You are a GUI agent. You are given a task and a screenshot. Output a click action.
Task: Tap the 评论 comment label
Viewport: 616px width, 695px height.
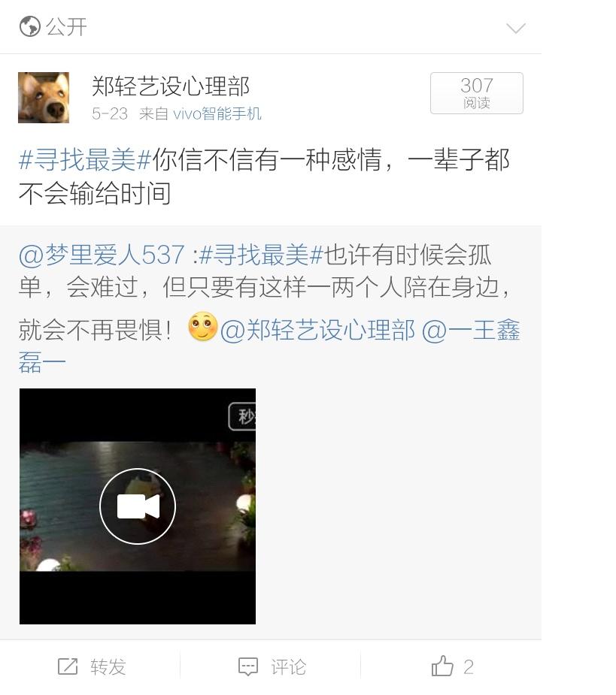pyautogui.click(x=289, y=666)
